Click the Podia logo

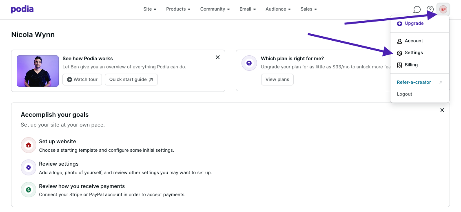tap(22, 9)
